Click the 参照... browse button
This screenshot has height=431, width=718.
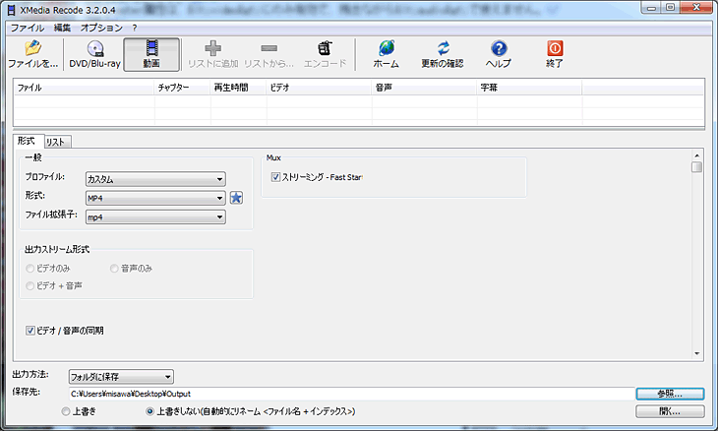point(670,394)
